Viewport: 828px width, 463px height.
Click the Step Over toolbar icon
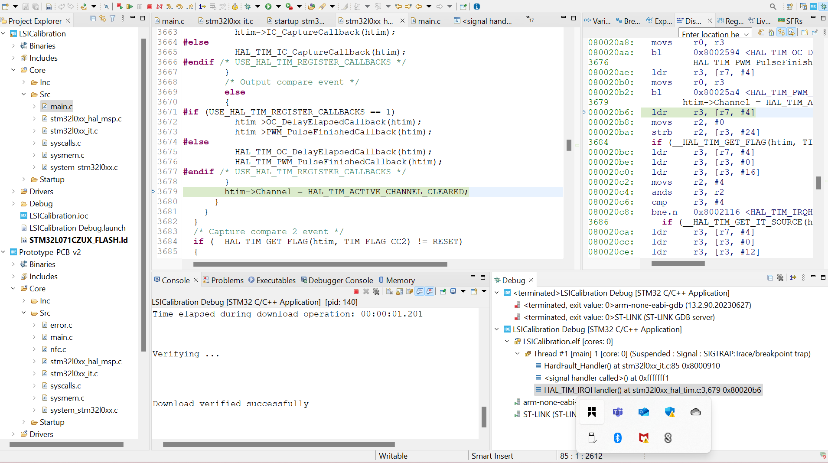(x=179, y=7)
